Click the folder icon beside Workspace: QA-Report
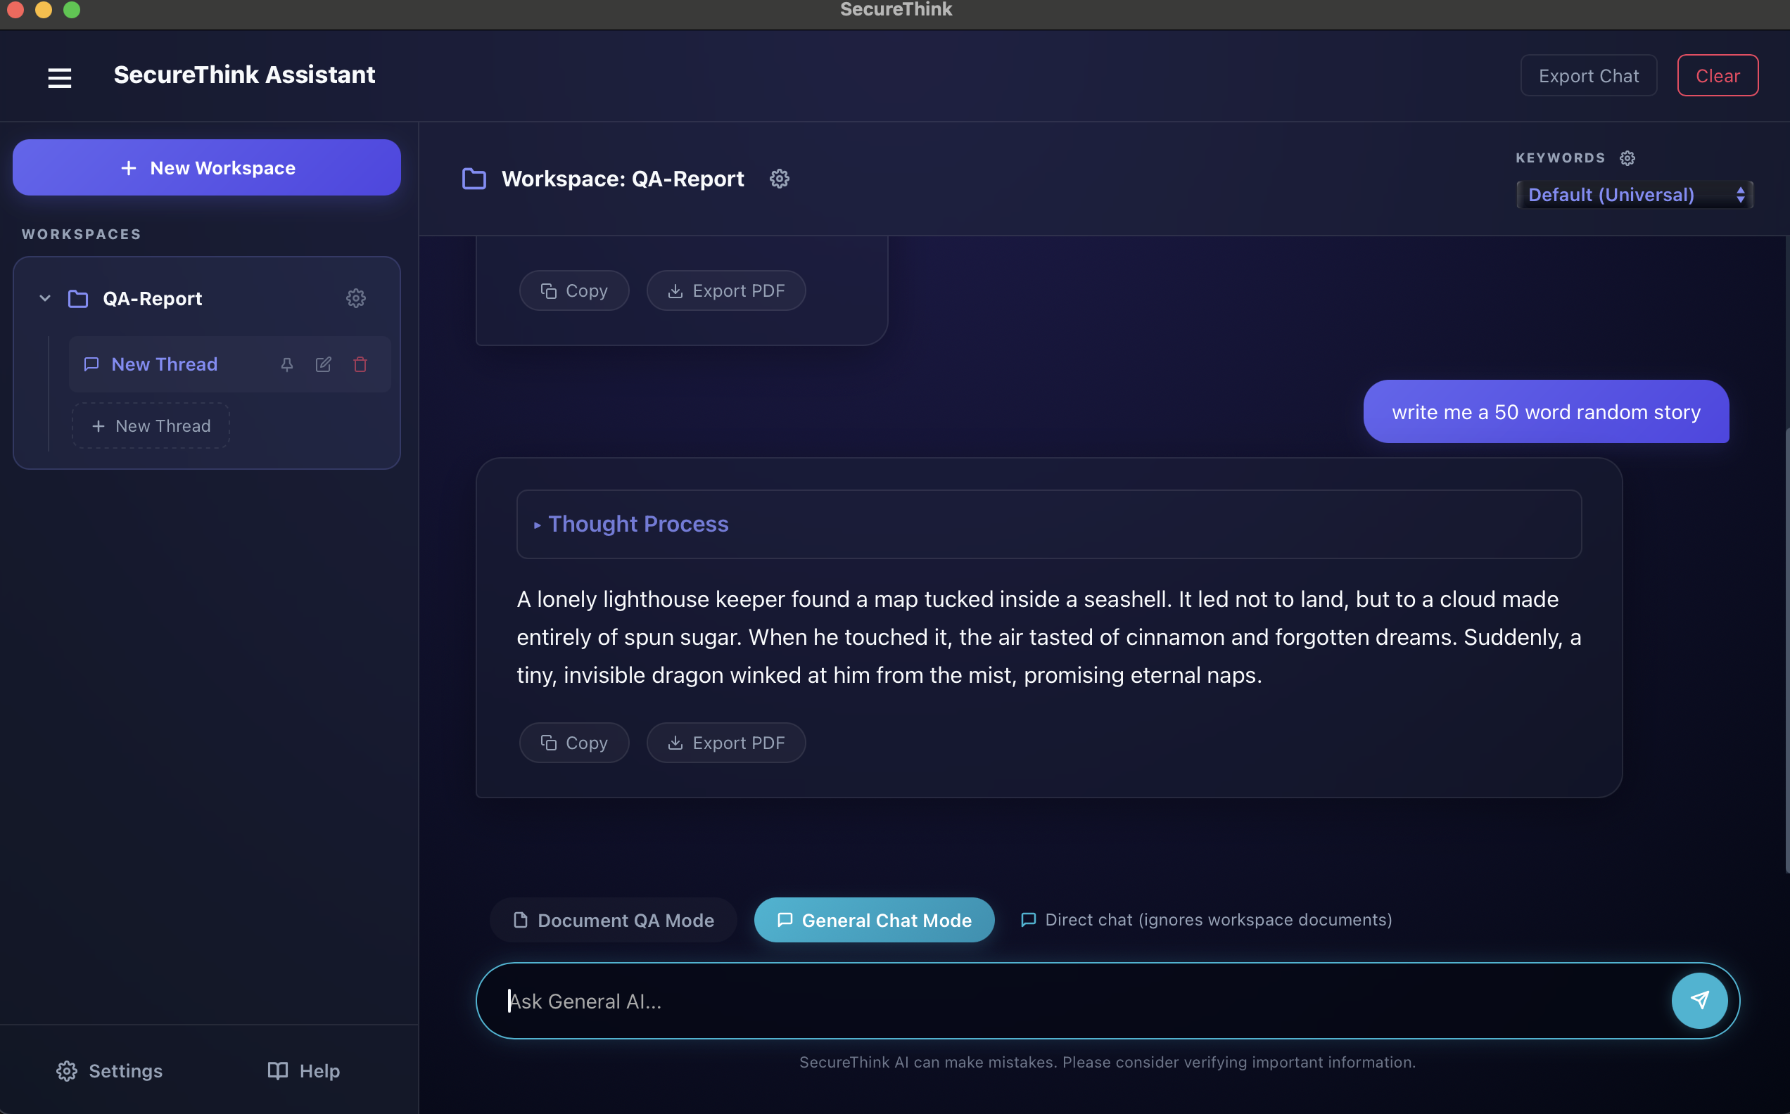Viewport: 1790px width, 1114px height. (474, 179)
